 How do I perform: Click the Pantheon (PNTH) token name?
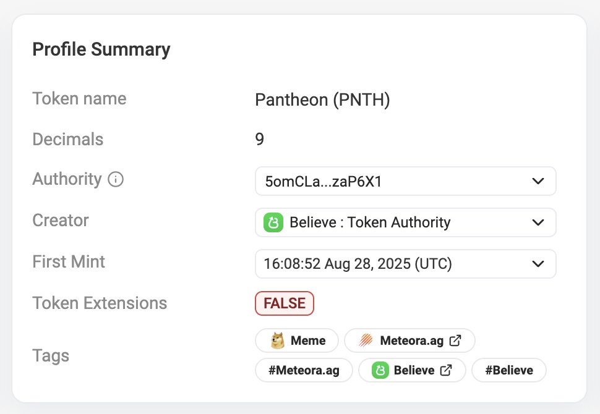point(322,100)
